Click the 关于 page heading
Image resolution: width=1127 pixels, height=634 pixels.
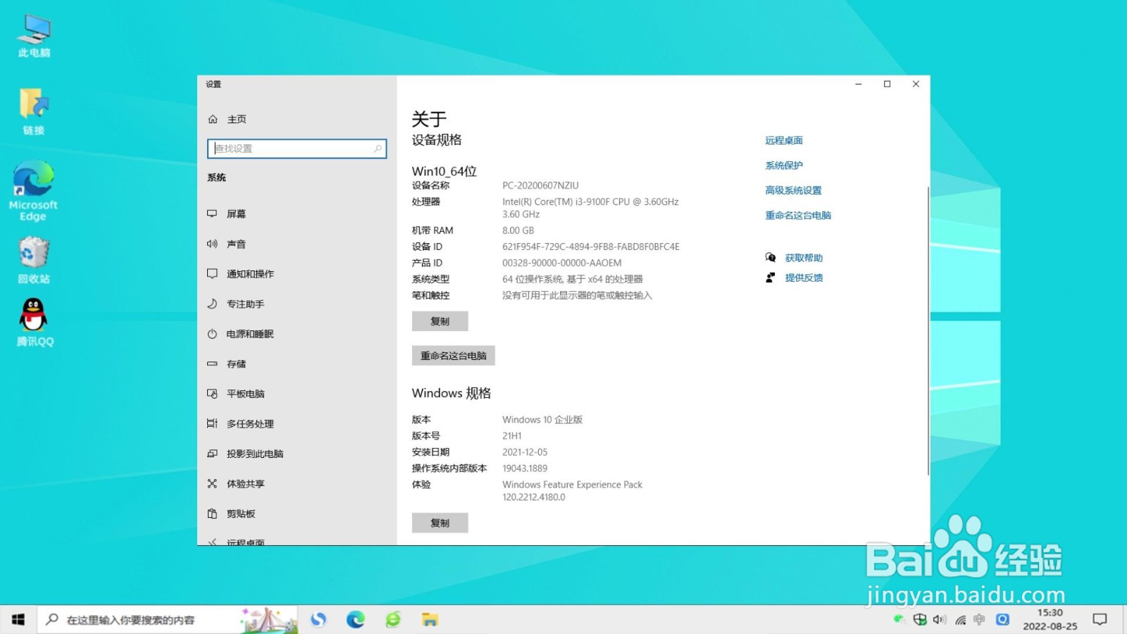point(429,119)
